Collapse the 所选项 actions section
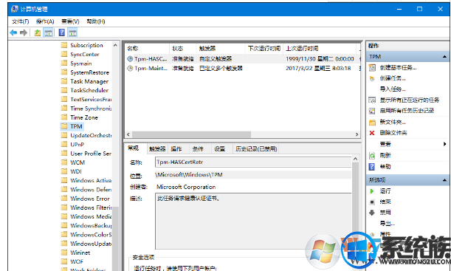The height and width of the screenshot is (271, 451). click(x=444, y=180)
